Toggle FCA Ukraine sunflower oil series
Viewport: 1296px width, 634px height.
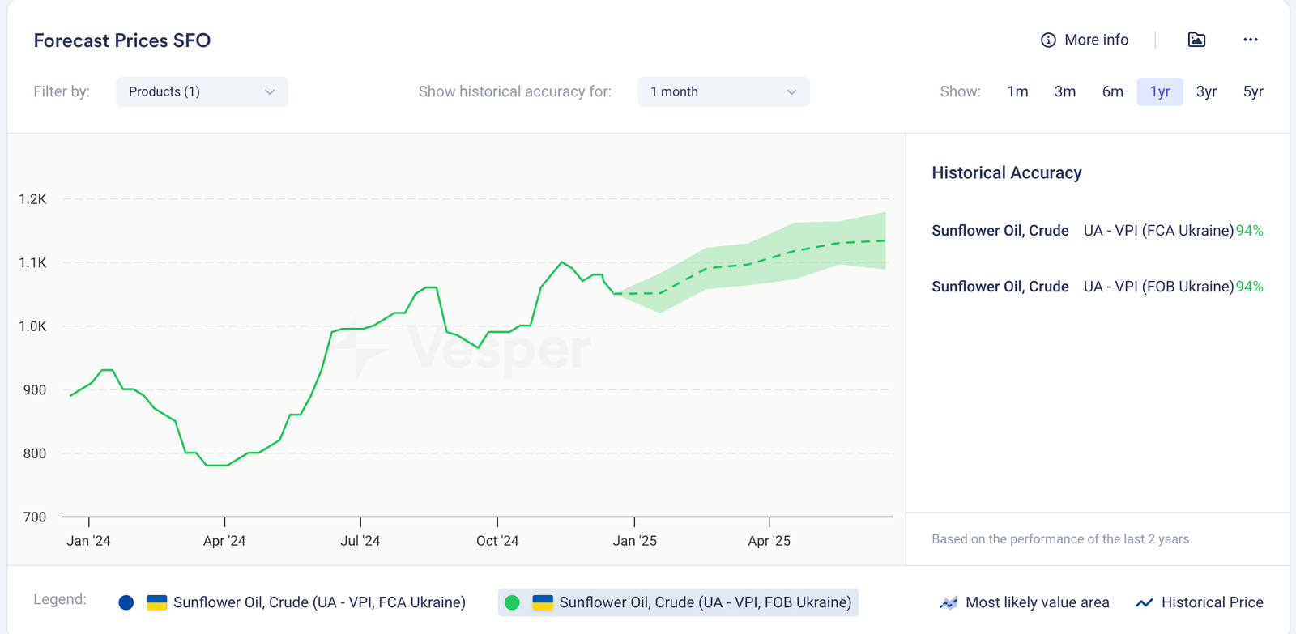pyautogui.click(x=319, y=602)
